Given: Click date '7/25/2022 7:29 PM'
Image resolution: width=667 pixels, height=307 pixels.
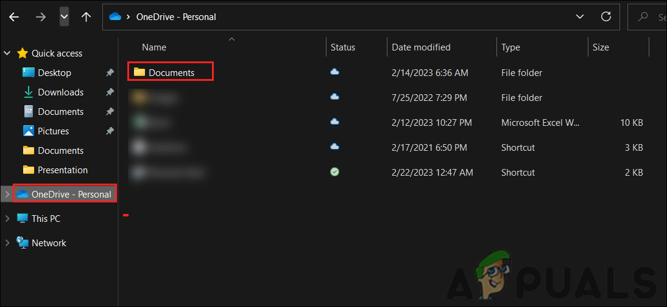Looking at the screenshot, I should (429, 98).
